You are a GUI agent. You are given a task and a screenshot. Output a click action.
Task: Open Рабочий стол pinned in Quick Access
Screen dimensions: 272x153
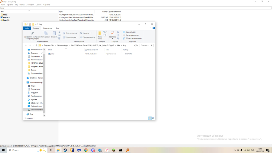[35, 49]
